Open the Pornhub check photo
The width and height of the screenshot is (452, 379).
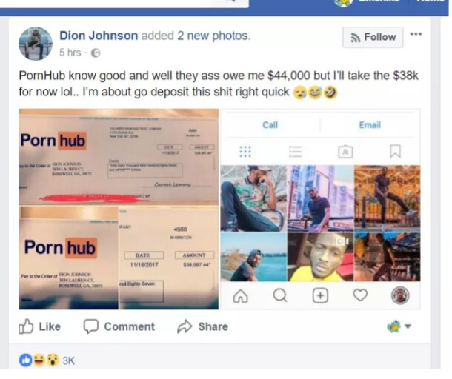point(119,209)
